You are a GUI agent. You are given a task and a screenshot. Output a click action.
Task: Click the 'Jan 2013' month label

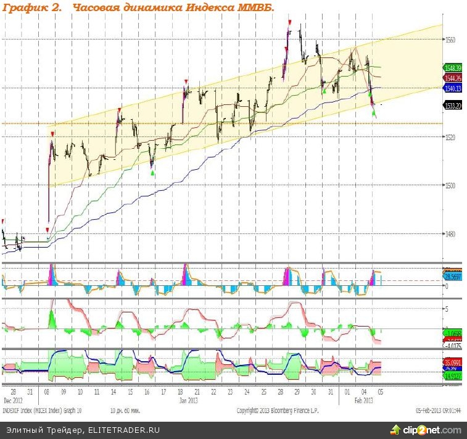[x=188, y=400]
